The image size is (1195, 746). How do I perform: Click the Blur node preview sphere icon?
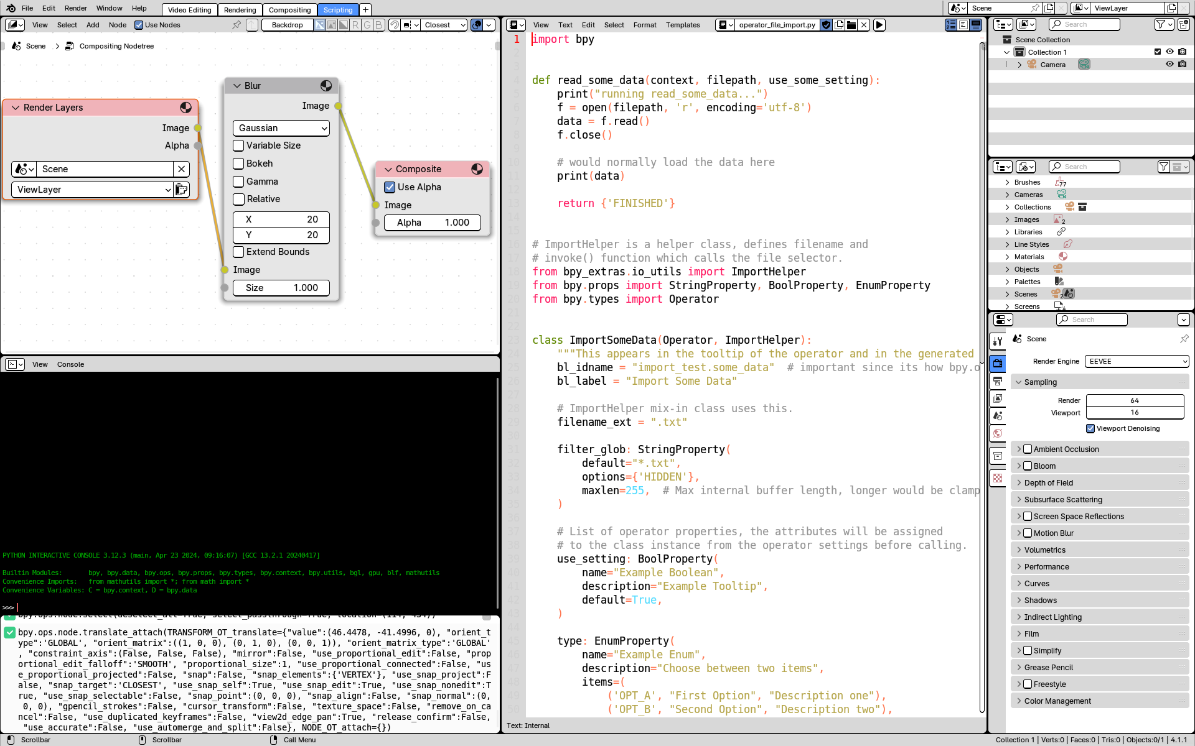point(326,86)
